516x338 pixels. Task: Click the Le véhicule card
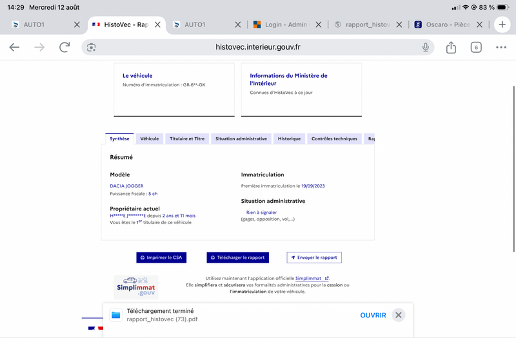(174, 89)
